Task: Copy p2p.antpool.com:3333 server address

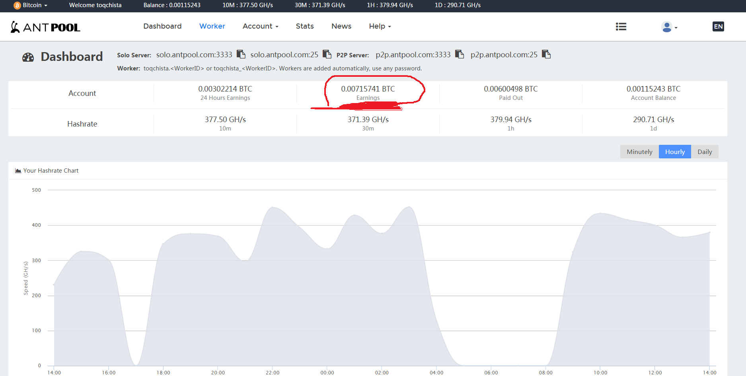Action: click(460, 54)
